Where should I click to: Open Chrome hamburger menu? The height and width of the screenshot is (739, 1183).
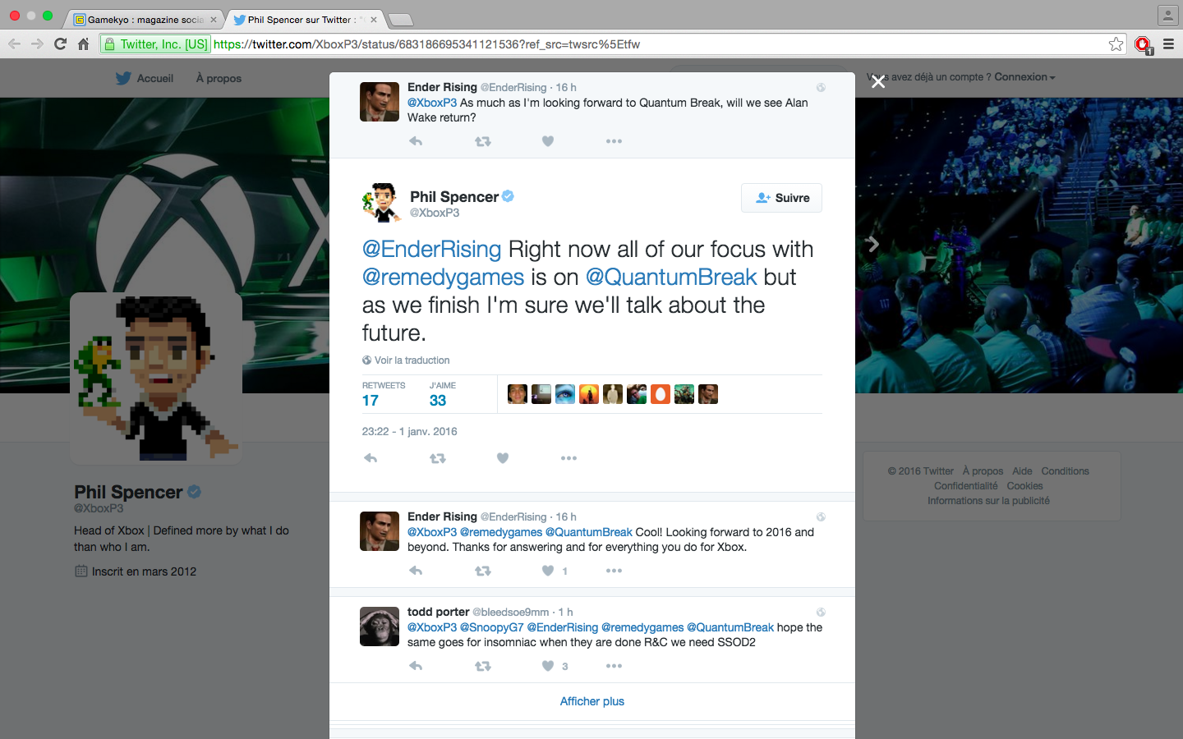(1168, 44)
